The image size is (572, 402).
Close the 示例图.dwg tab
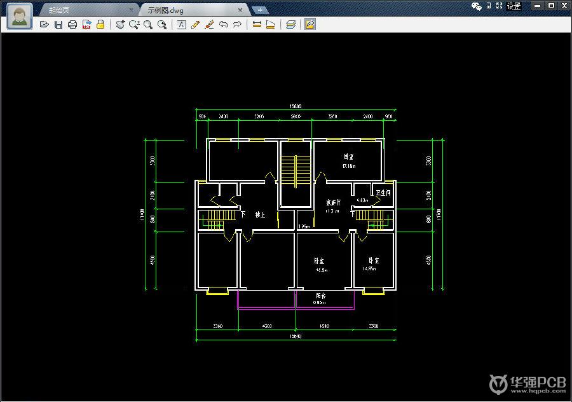tap(240, 10)
